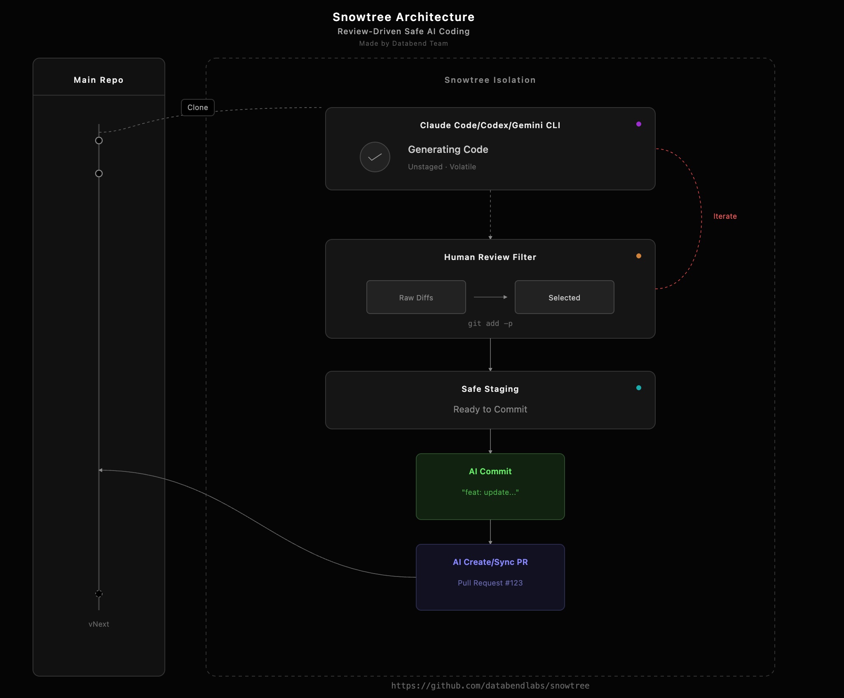Click the checkmark icon in Generating Code card

click(375, 157)
